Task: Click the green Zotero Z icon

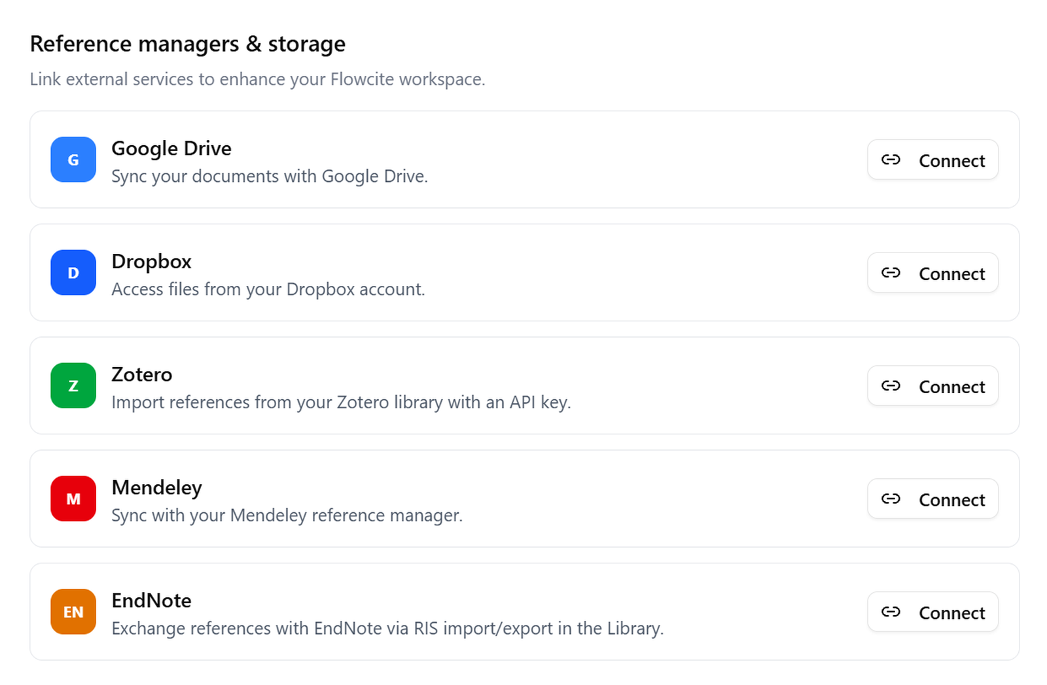Action: pos(73,386)
